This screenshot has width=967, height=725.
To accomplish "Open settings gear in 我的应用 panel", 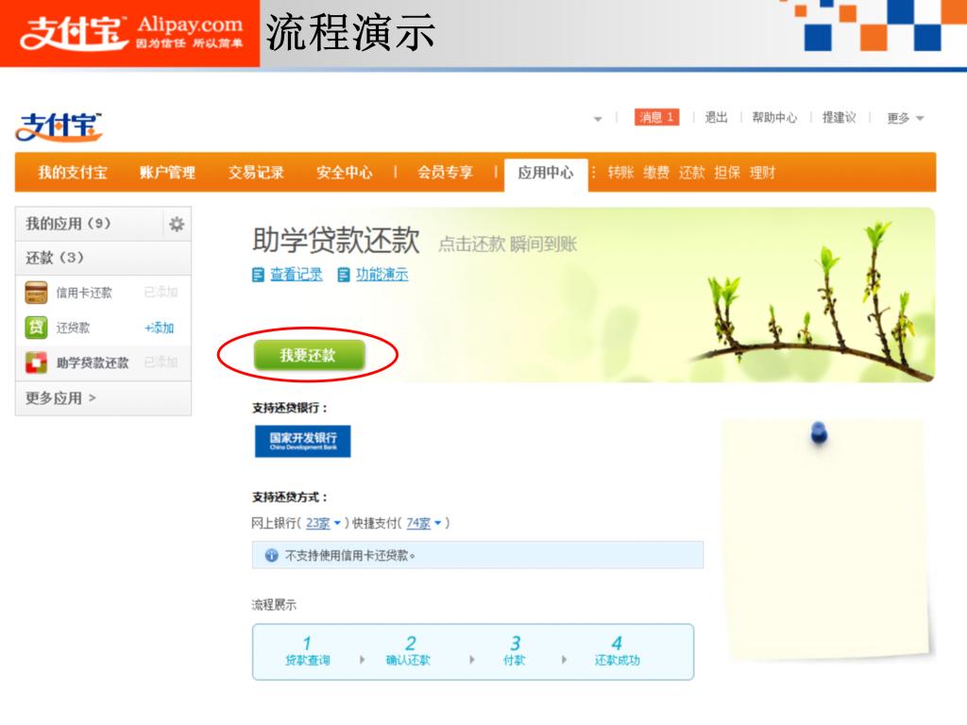I will 176,225.
